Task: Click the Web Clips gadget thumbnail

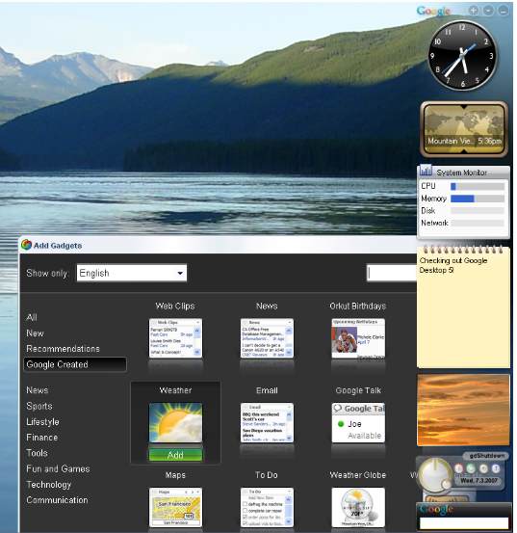Action: [x=175, y=338]
